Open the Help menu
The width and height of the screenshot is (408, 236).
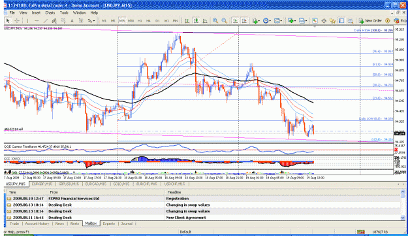click(94, 12)
